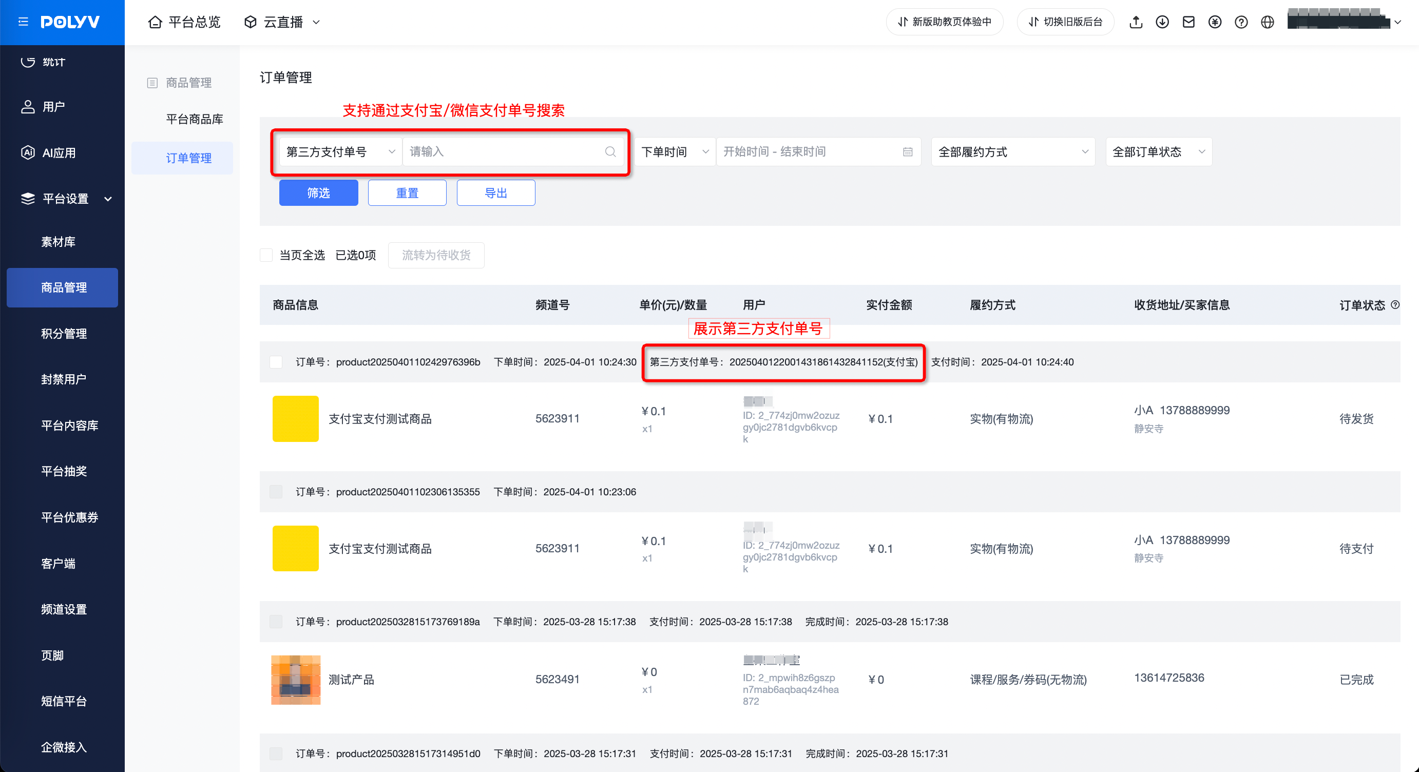The image size is (1419, 772).
Task: Open 平台优惠券 in sidebar
Action: (70, 517)
